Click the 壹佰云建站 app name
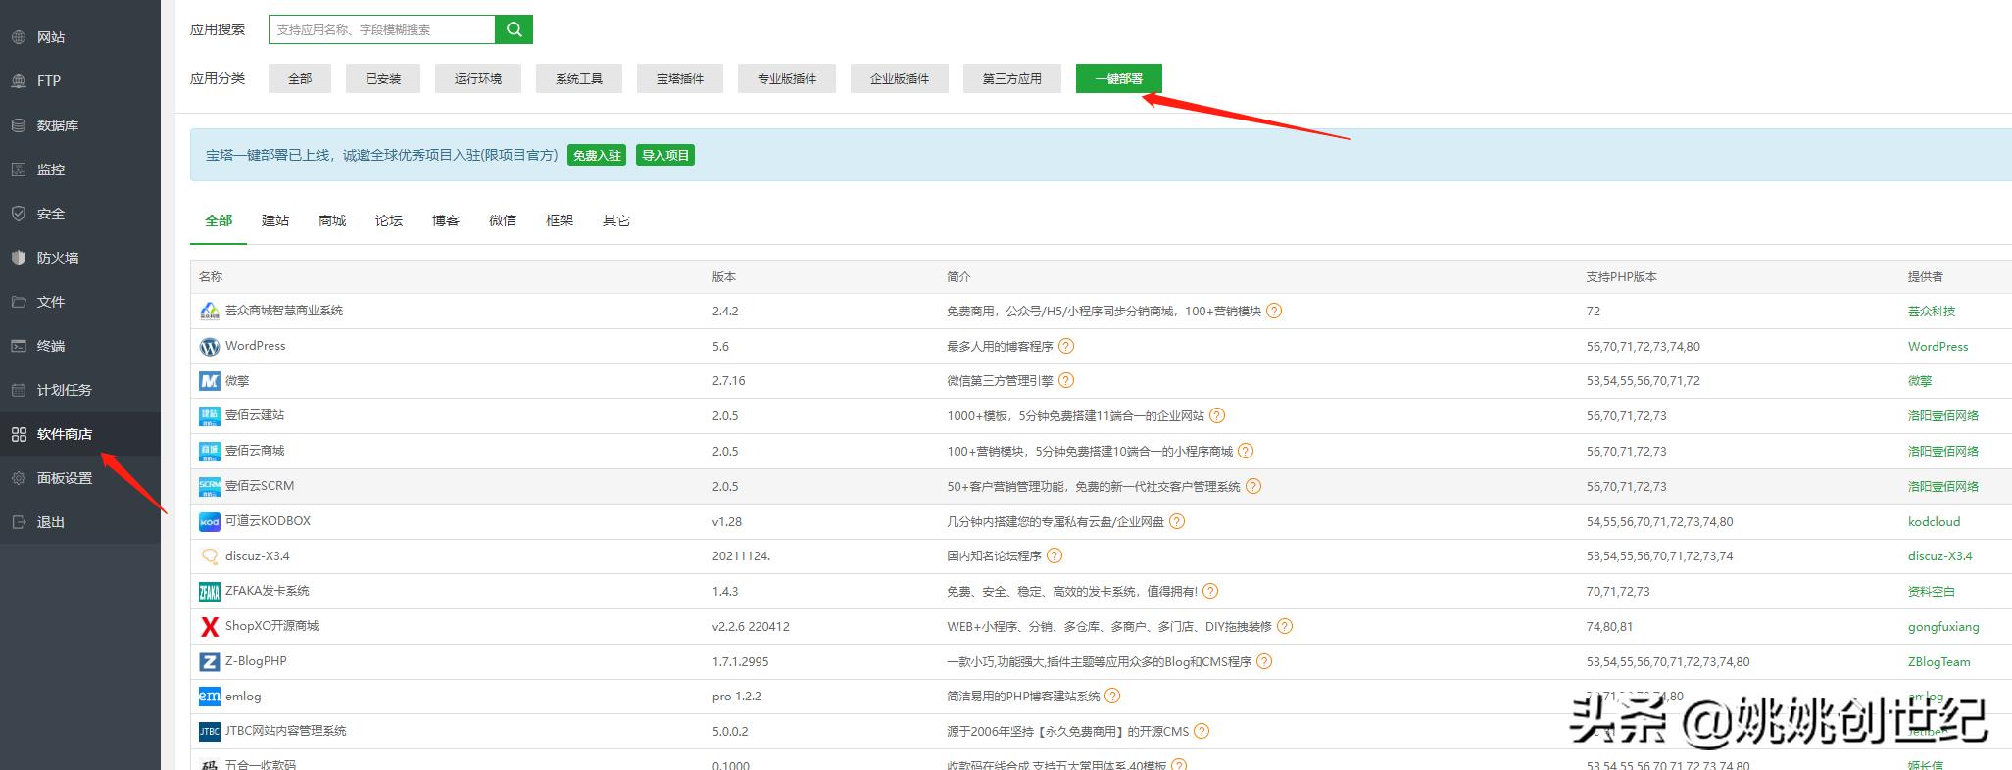This screenshot has width=2012, height=770. coord(255,415)
